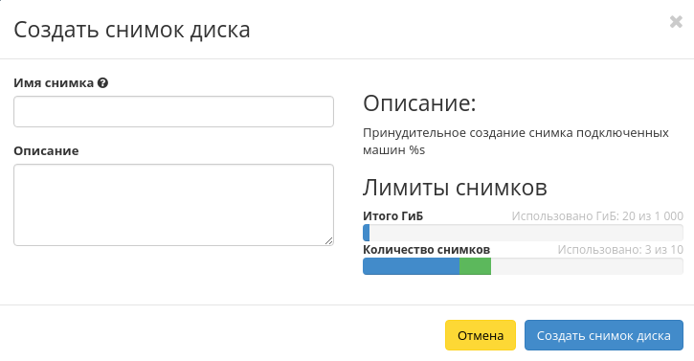This screenshot has width=694, height=361.
Task: Click the bold Описание label above the text area
Action: pos(46,150)
